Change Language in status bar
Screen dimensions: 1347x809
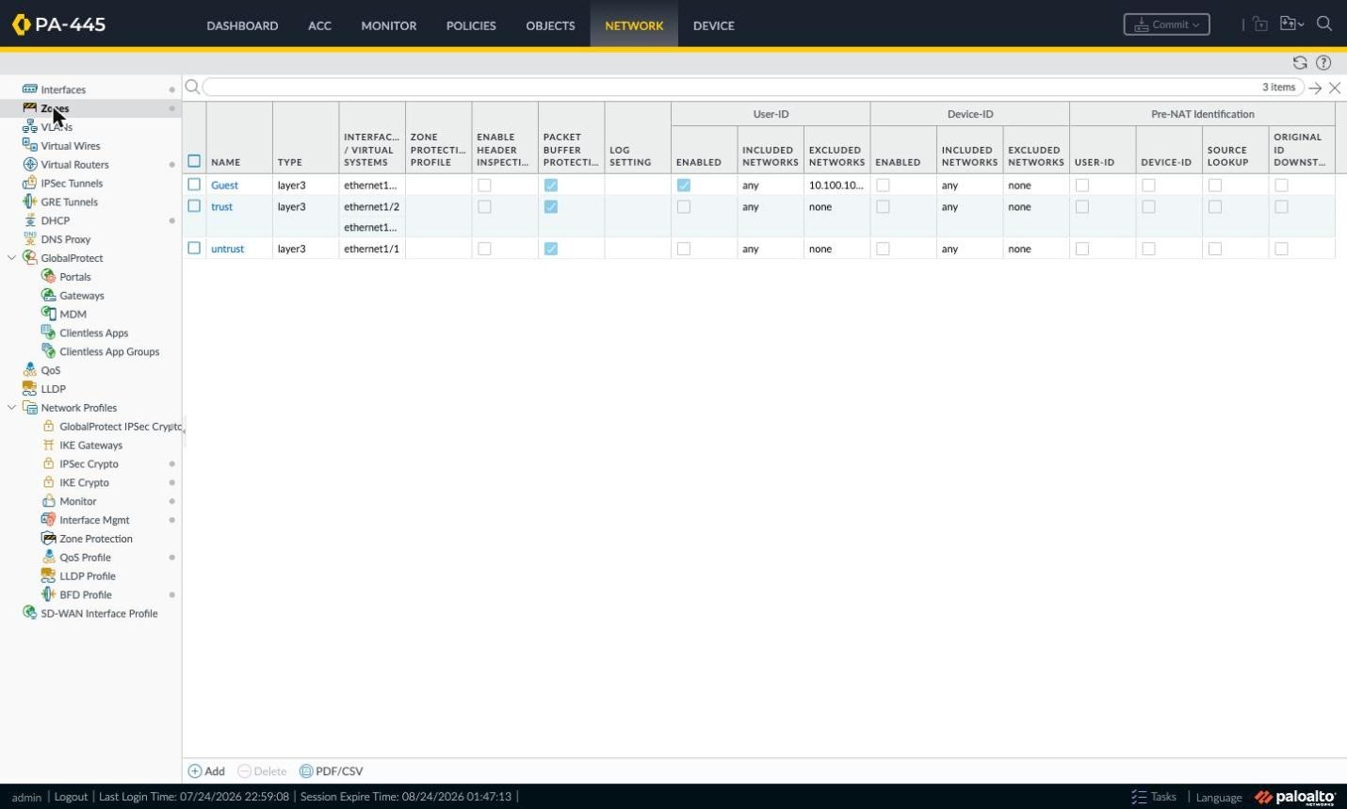point(1219,798)
